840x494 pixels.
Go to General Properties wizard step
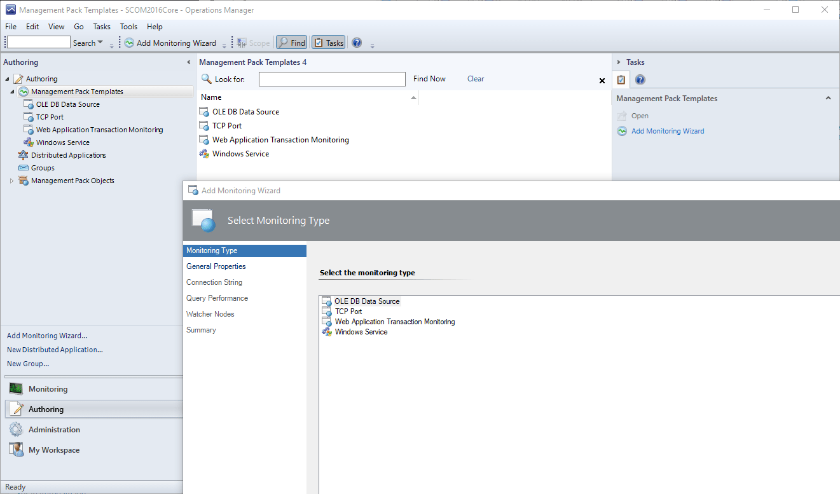tap(216, 266)
